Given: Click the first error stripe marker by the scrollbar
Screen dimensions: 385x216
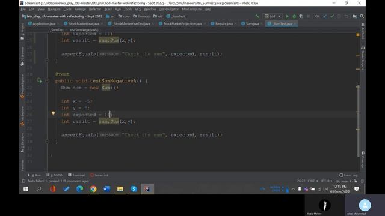Looking at the screenshot, I should 358,55.
